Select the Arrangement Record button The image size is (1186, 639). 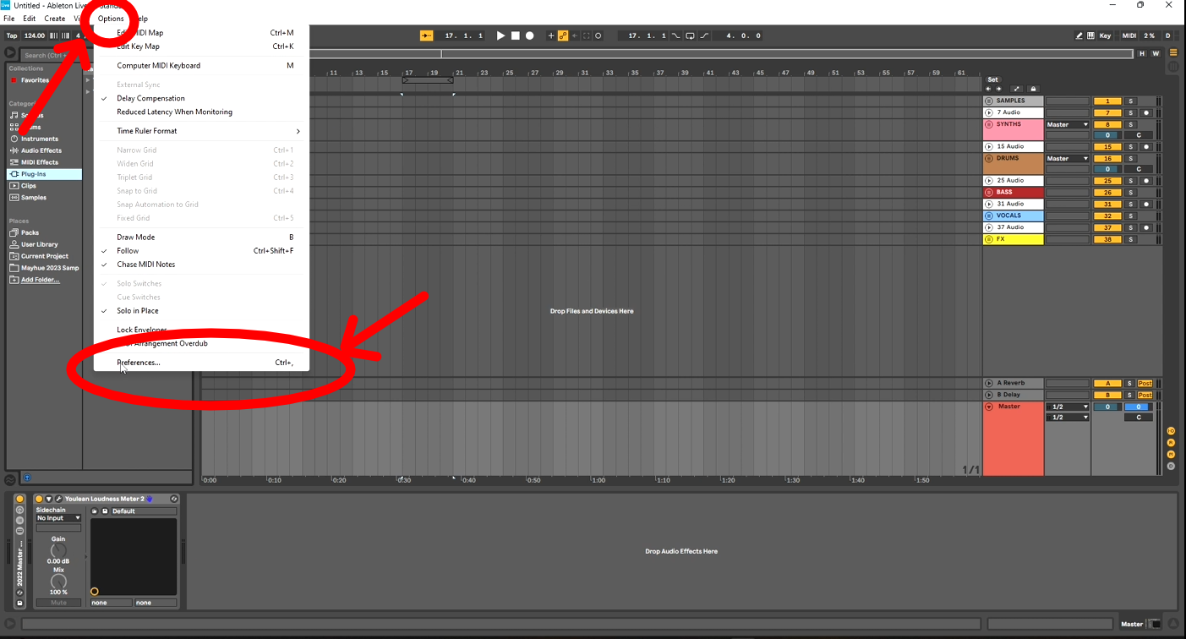[530, 35]
